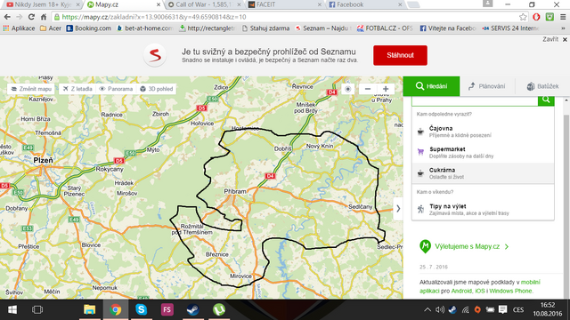Open the Opera extension icon
Screen dimensions: 570x320
click(x=536, y=17)
